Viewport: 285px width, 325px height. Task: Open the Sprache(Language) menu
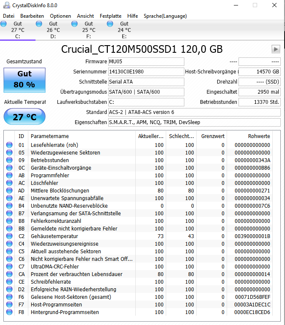(x=165, y=16)
